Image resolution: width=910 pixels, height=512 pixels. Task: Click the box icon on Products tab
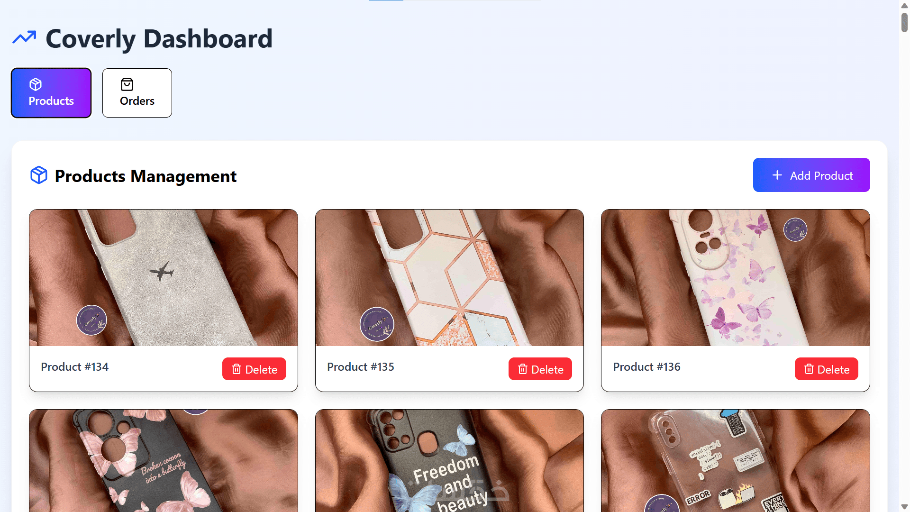click(36, 84)
